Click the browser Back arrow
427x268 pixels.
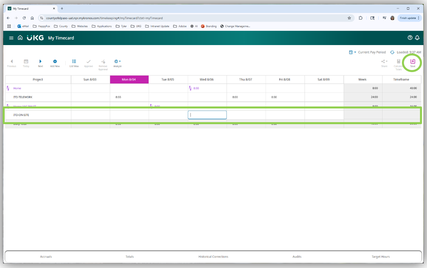[9, 18]
